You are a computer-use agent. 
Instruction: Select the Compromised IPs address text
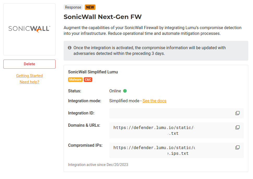coord(154,150)
